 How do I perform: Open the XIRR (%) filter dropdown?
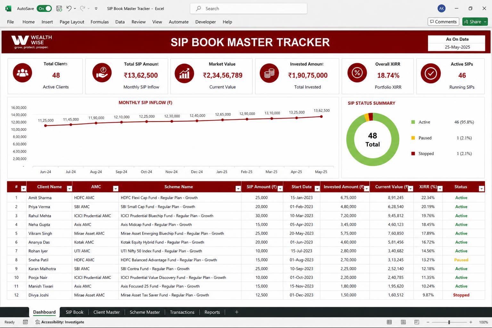(440, 189)
